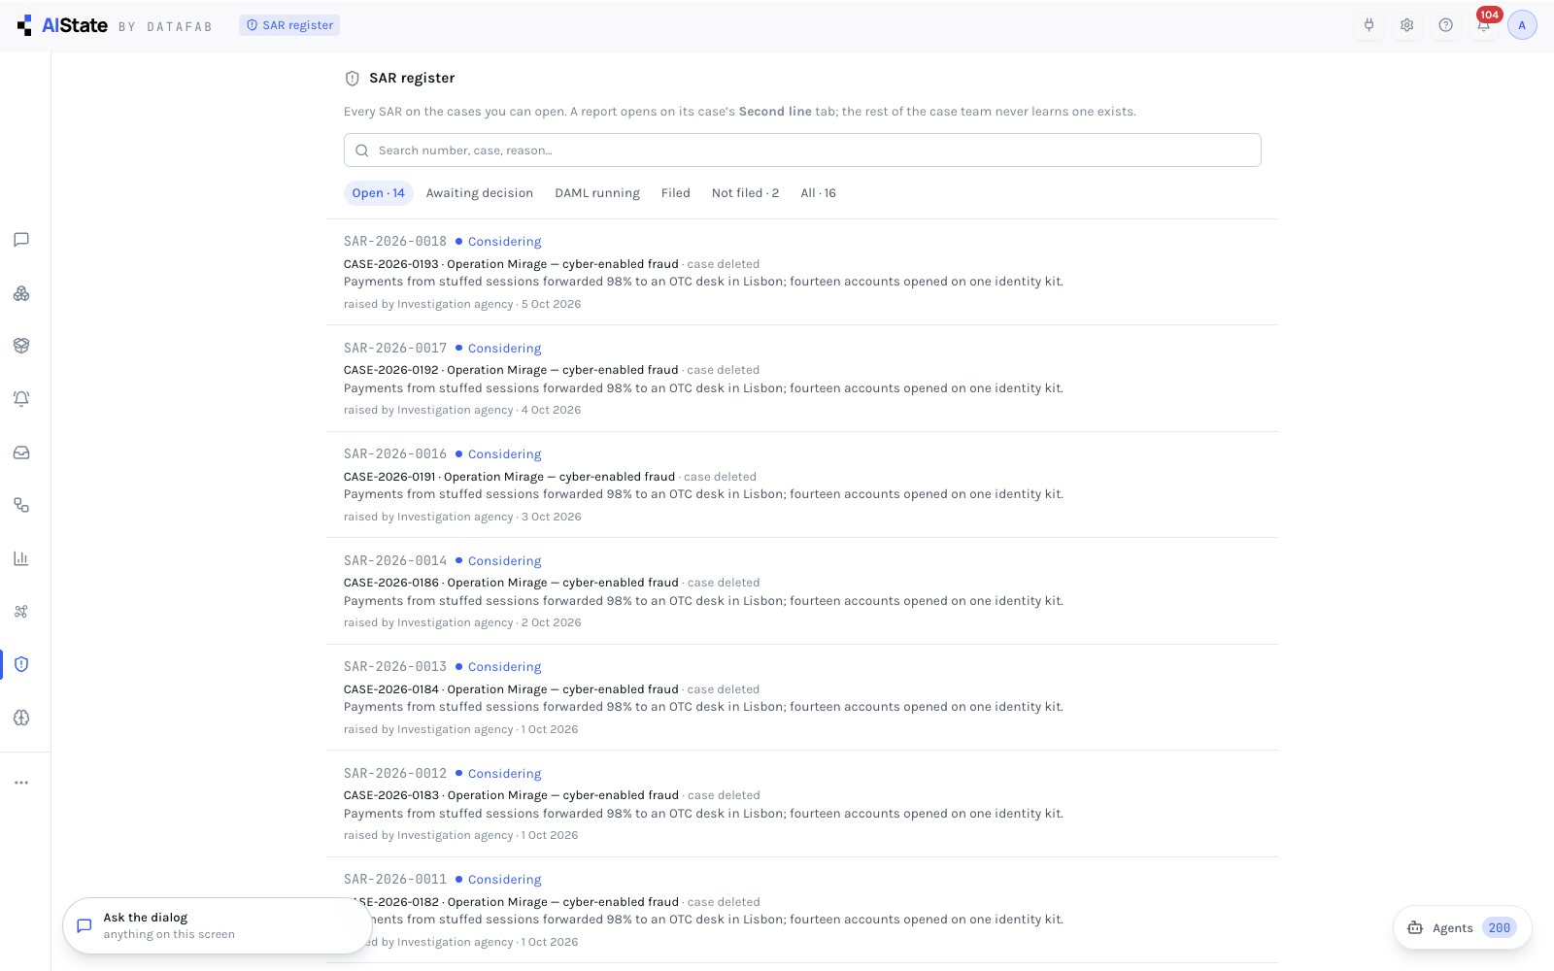Open report SAR-2026-0017
This screenshot has width=1554, height=971.
click(802, 379)
